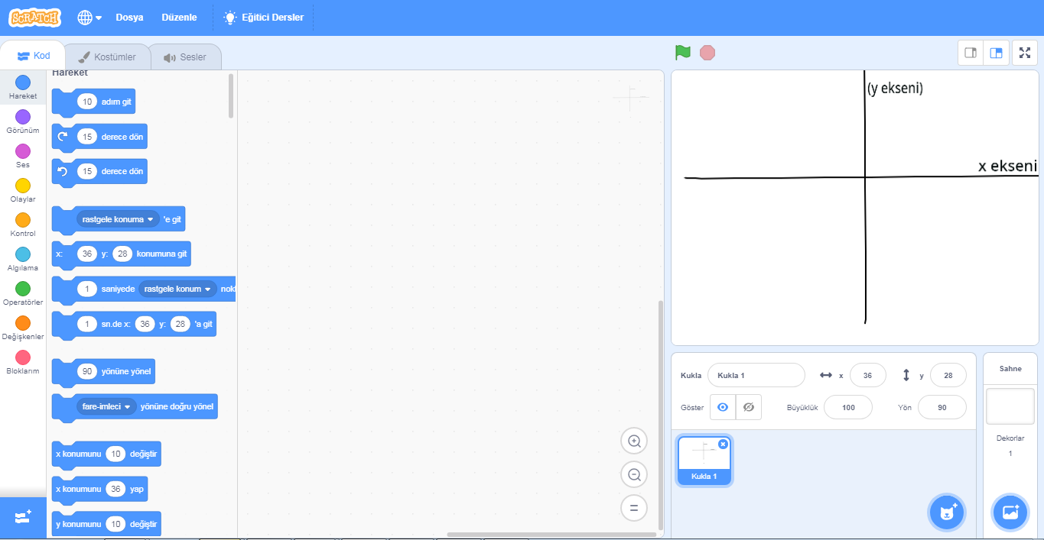Click the green flag to run
The image size is (1044, 540).
coord(682,53)
